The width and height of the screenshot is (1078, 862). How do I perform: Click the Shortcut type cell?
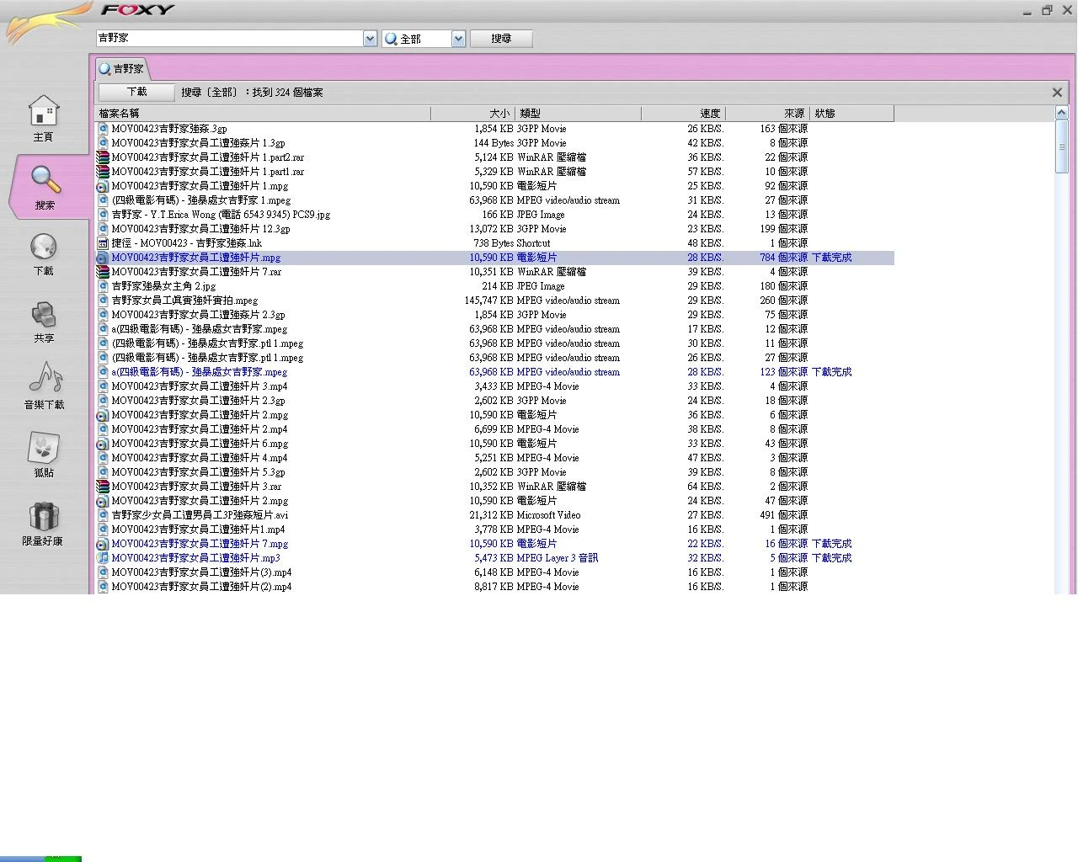[x=534, y=243]
